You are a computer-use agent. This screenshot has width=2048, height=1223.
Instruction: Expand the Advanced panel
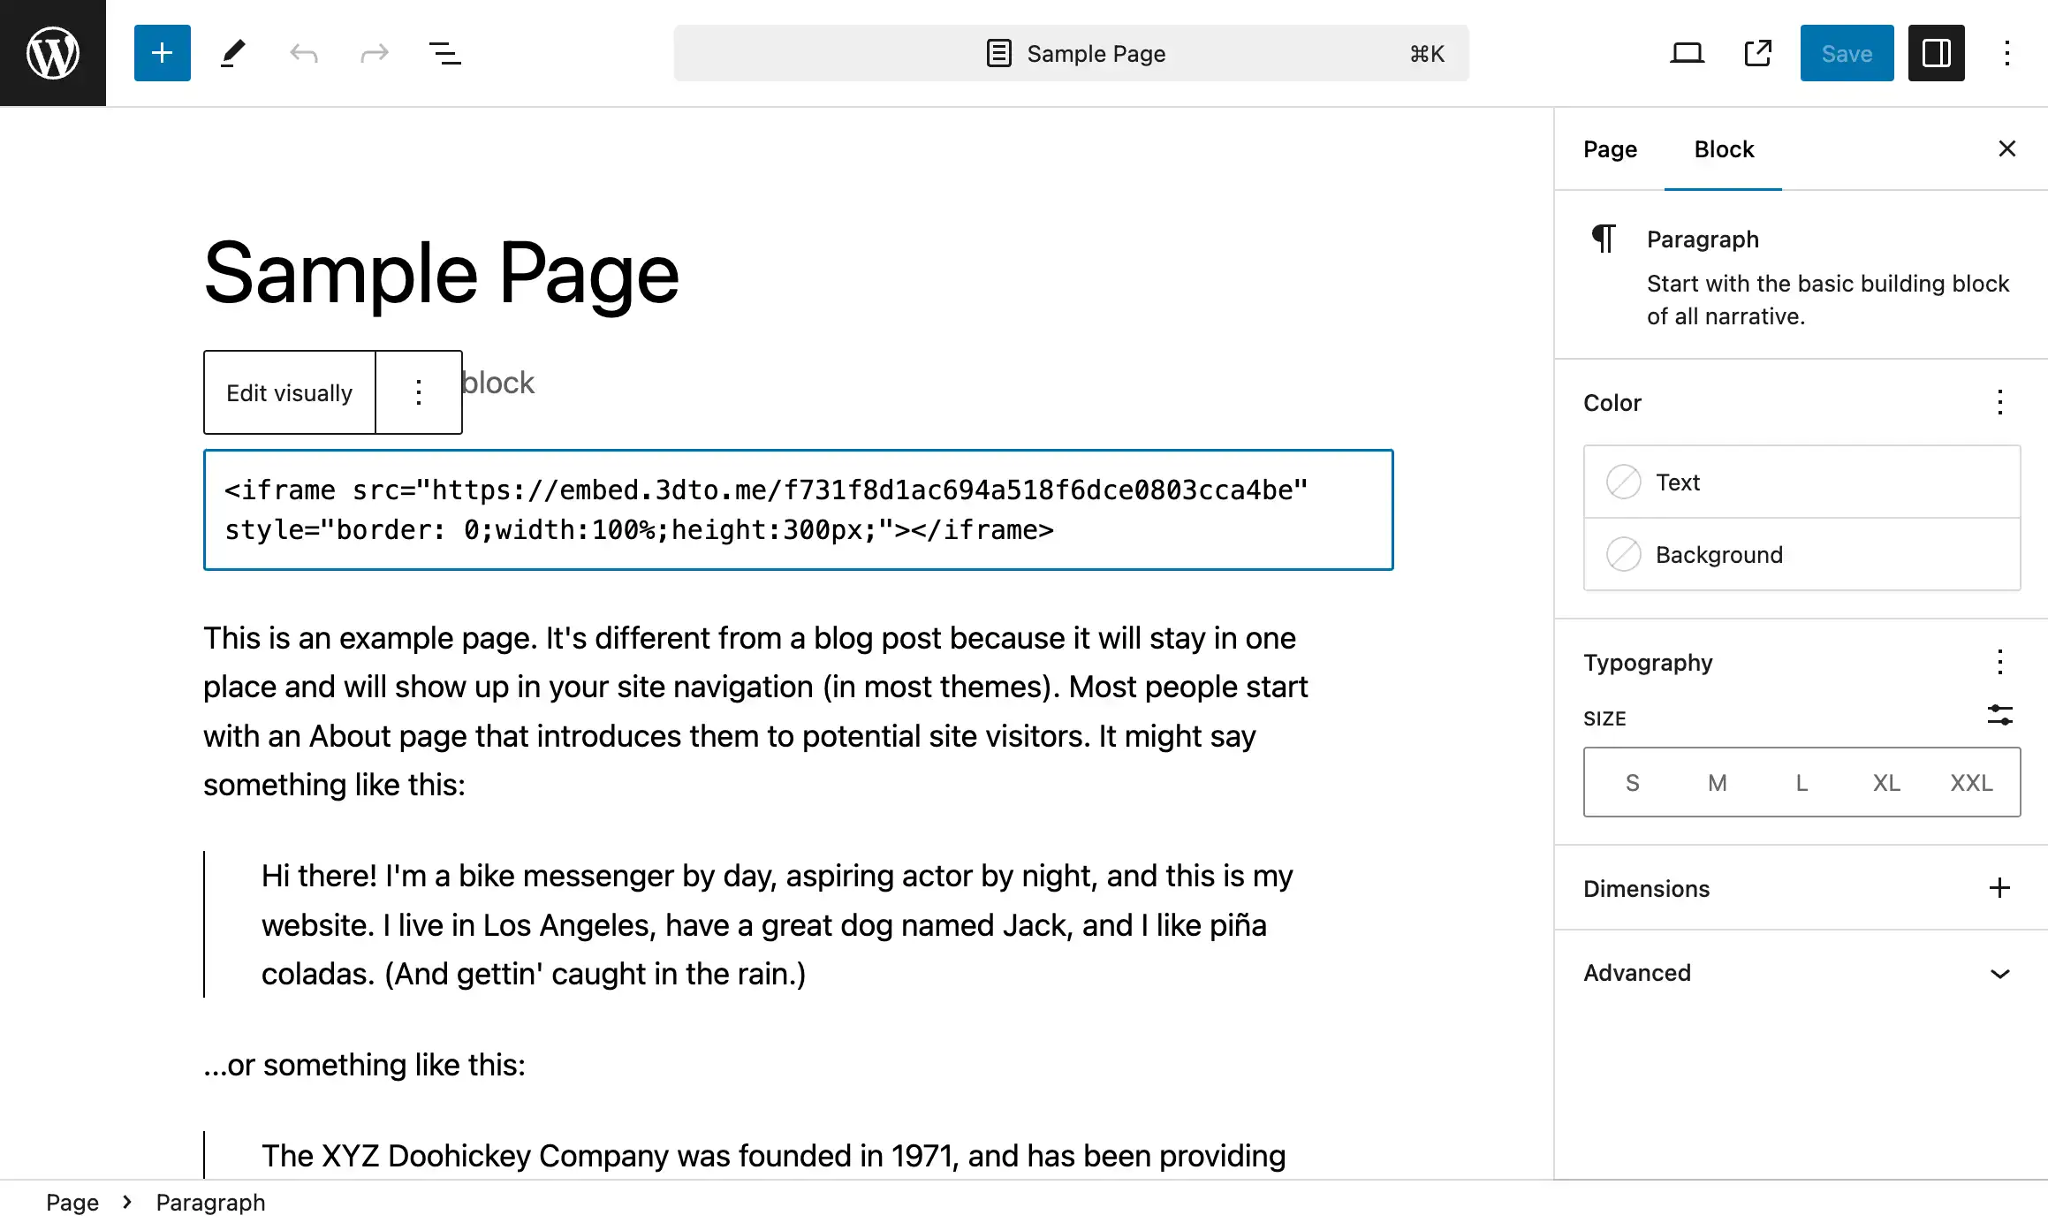[x=1801, y=973]
